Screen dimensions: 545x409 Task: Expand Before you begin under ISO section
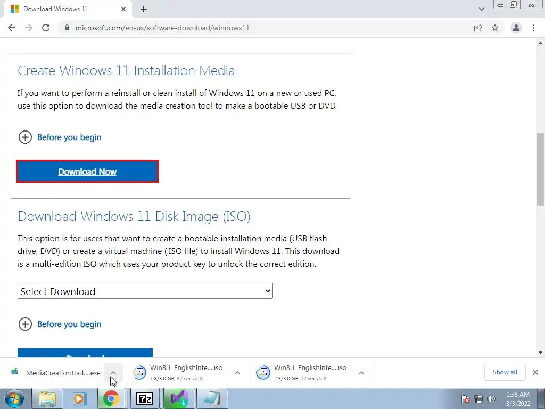pos(25,324)
